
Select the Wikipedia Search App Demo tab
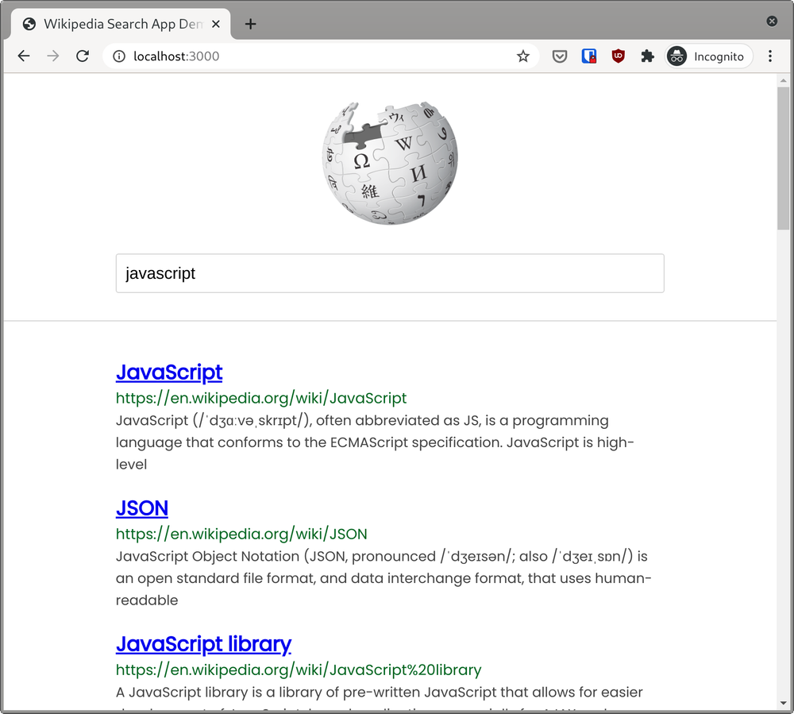(121, 24)
